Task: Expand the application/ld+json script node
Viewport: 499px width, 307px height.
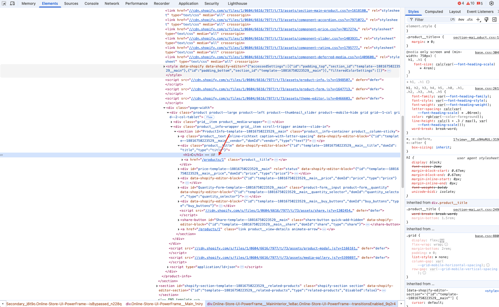Action: point(168,267)
